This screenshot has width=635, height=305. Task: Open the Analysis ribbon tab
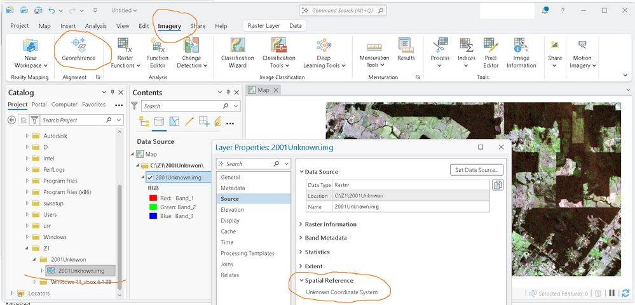[95, 26]
